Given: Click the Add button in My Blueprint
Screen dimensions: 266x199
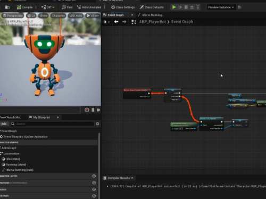Looking at the screenshot, I should [x=4, y=124].
